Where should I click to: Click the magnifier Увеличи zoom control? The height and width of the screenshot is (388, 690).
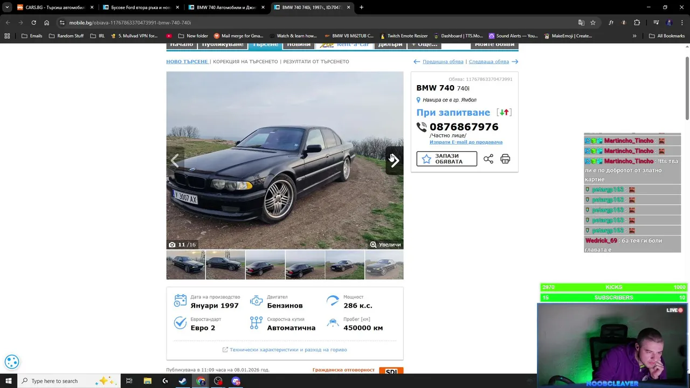[385, 245]
